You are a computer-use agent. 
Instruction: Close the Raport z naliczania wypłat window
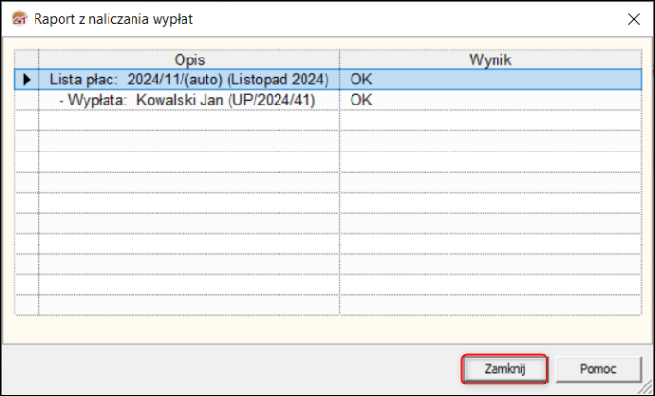click(x=634, y=19)
